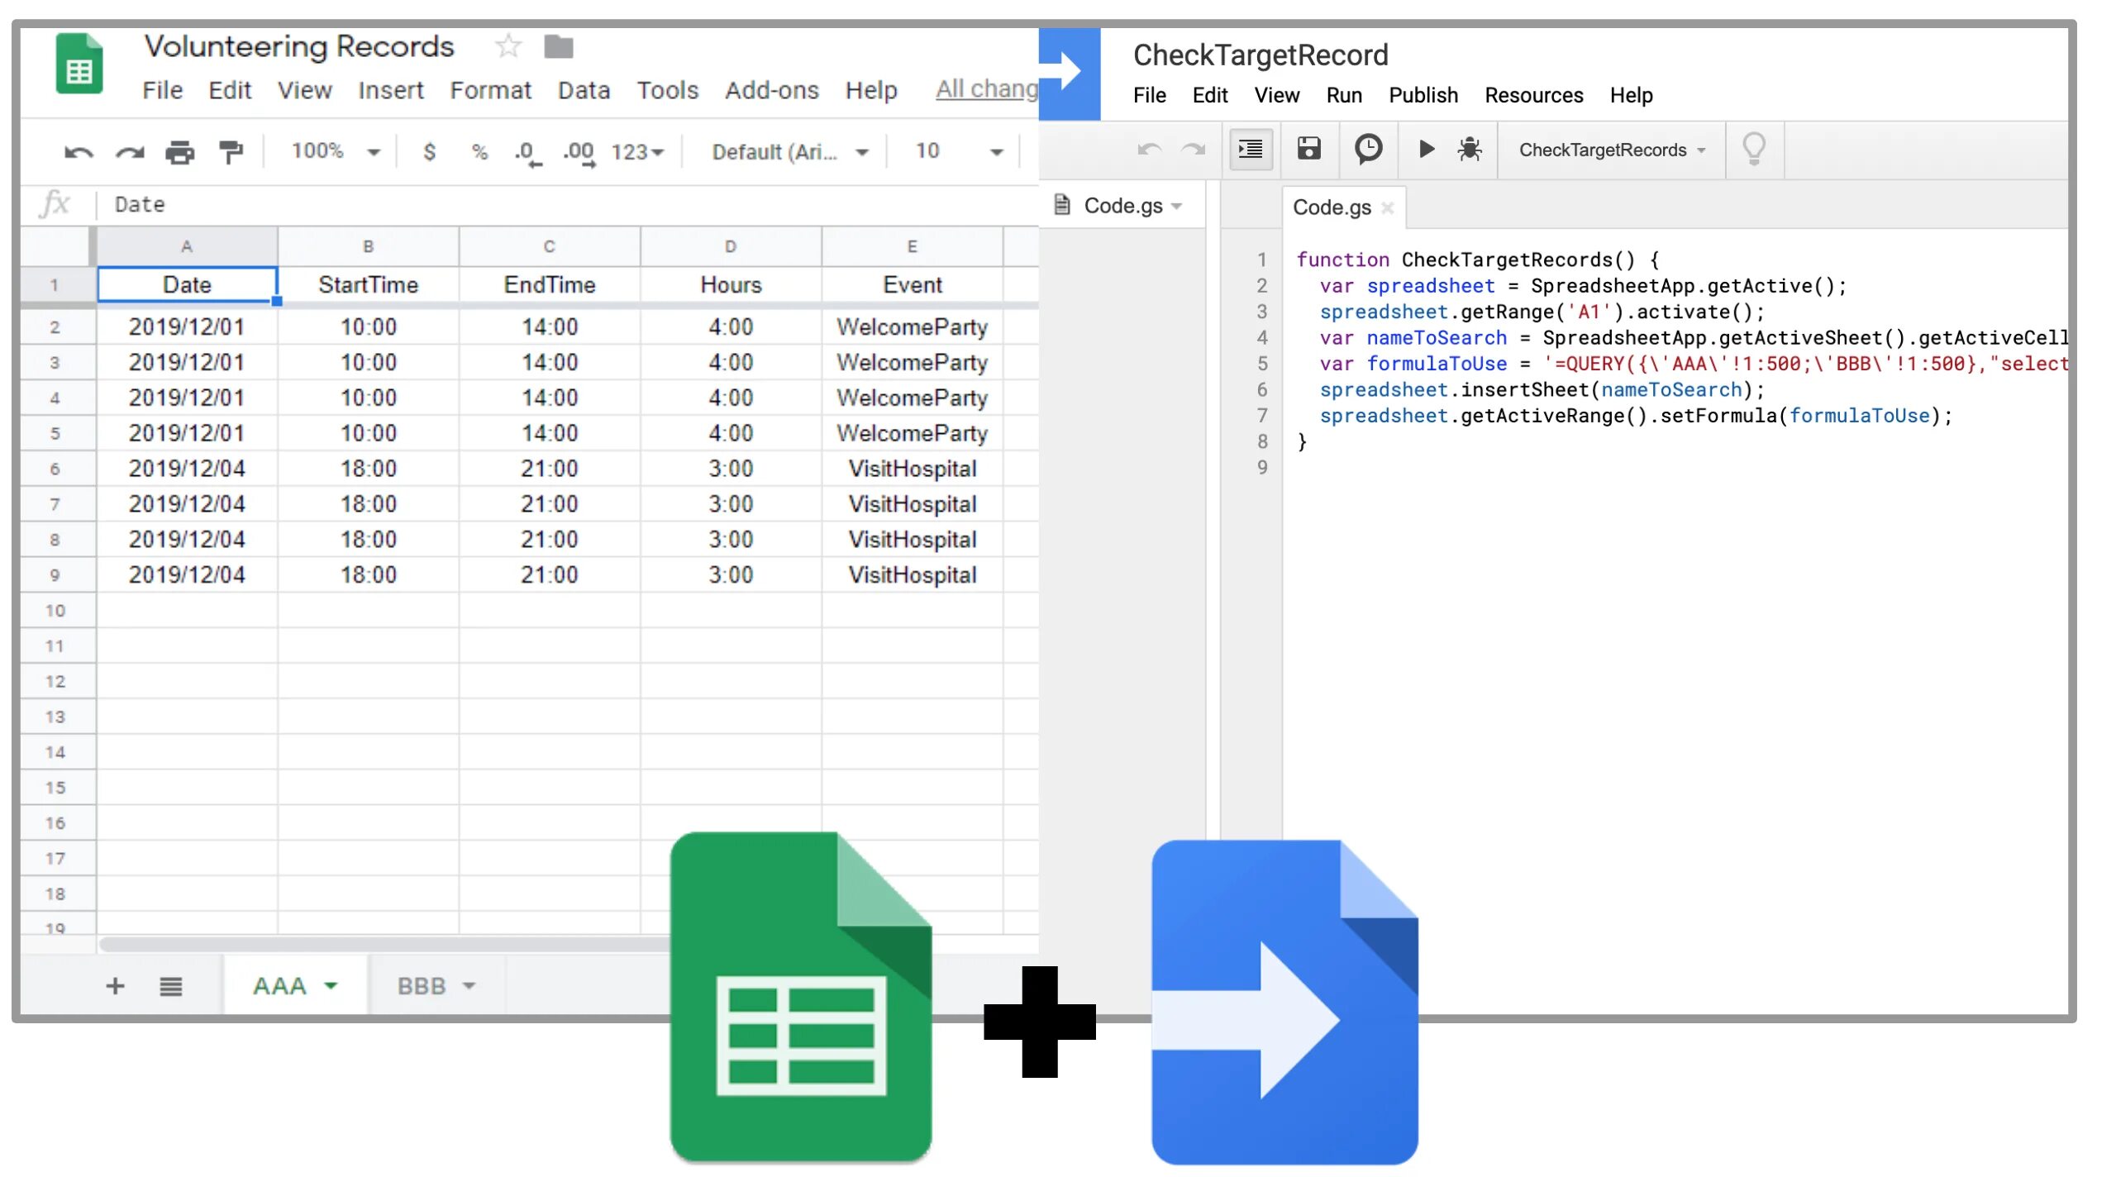
Task: Select cell A1 containing Date
Action: pos(187,285)
